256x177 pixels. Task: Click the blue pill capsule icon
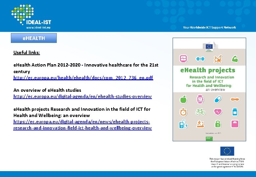click(x=218, y=99)
